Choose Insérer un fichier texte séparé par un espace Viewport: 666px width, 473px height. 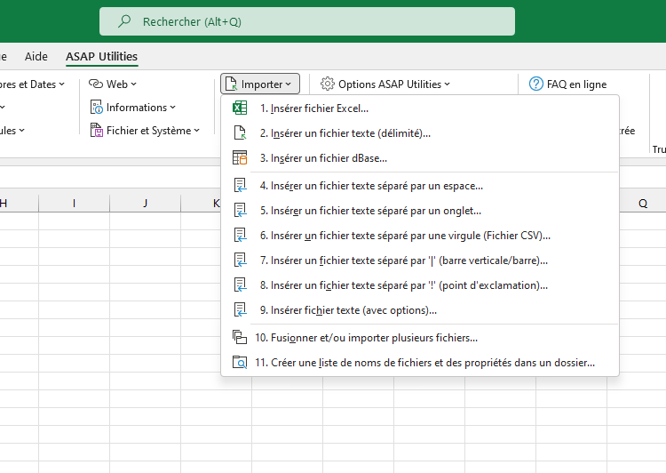click(x=420, y=186)
